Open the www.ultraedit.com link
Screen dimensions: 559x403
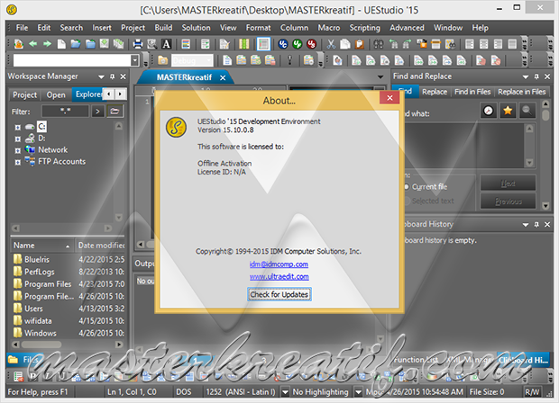[x=279, y=277]
